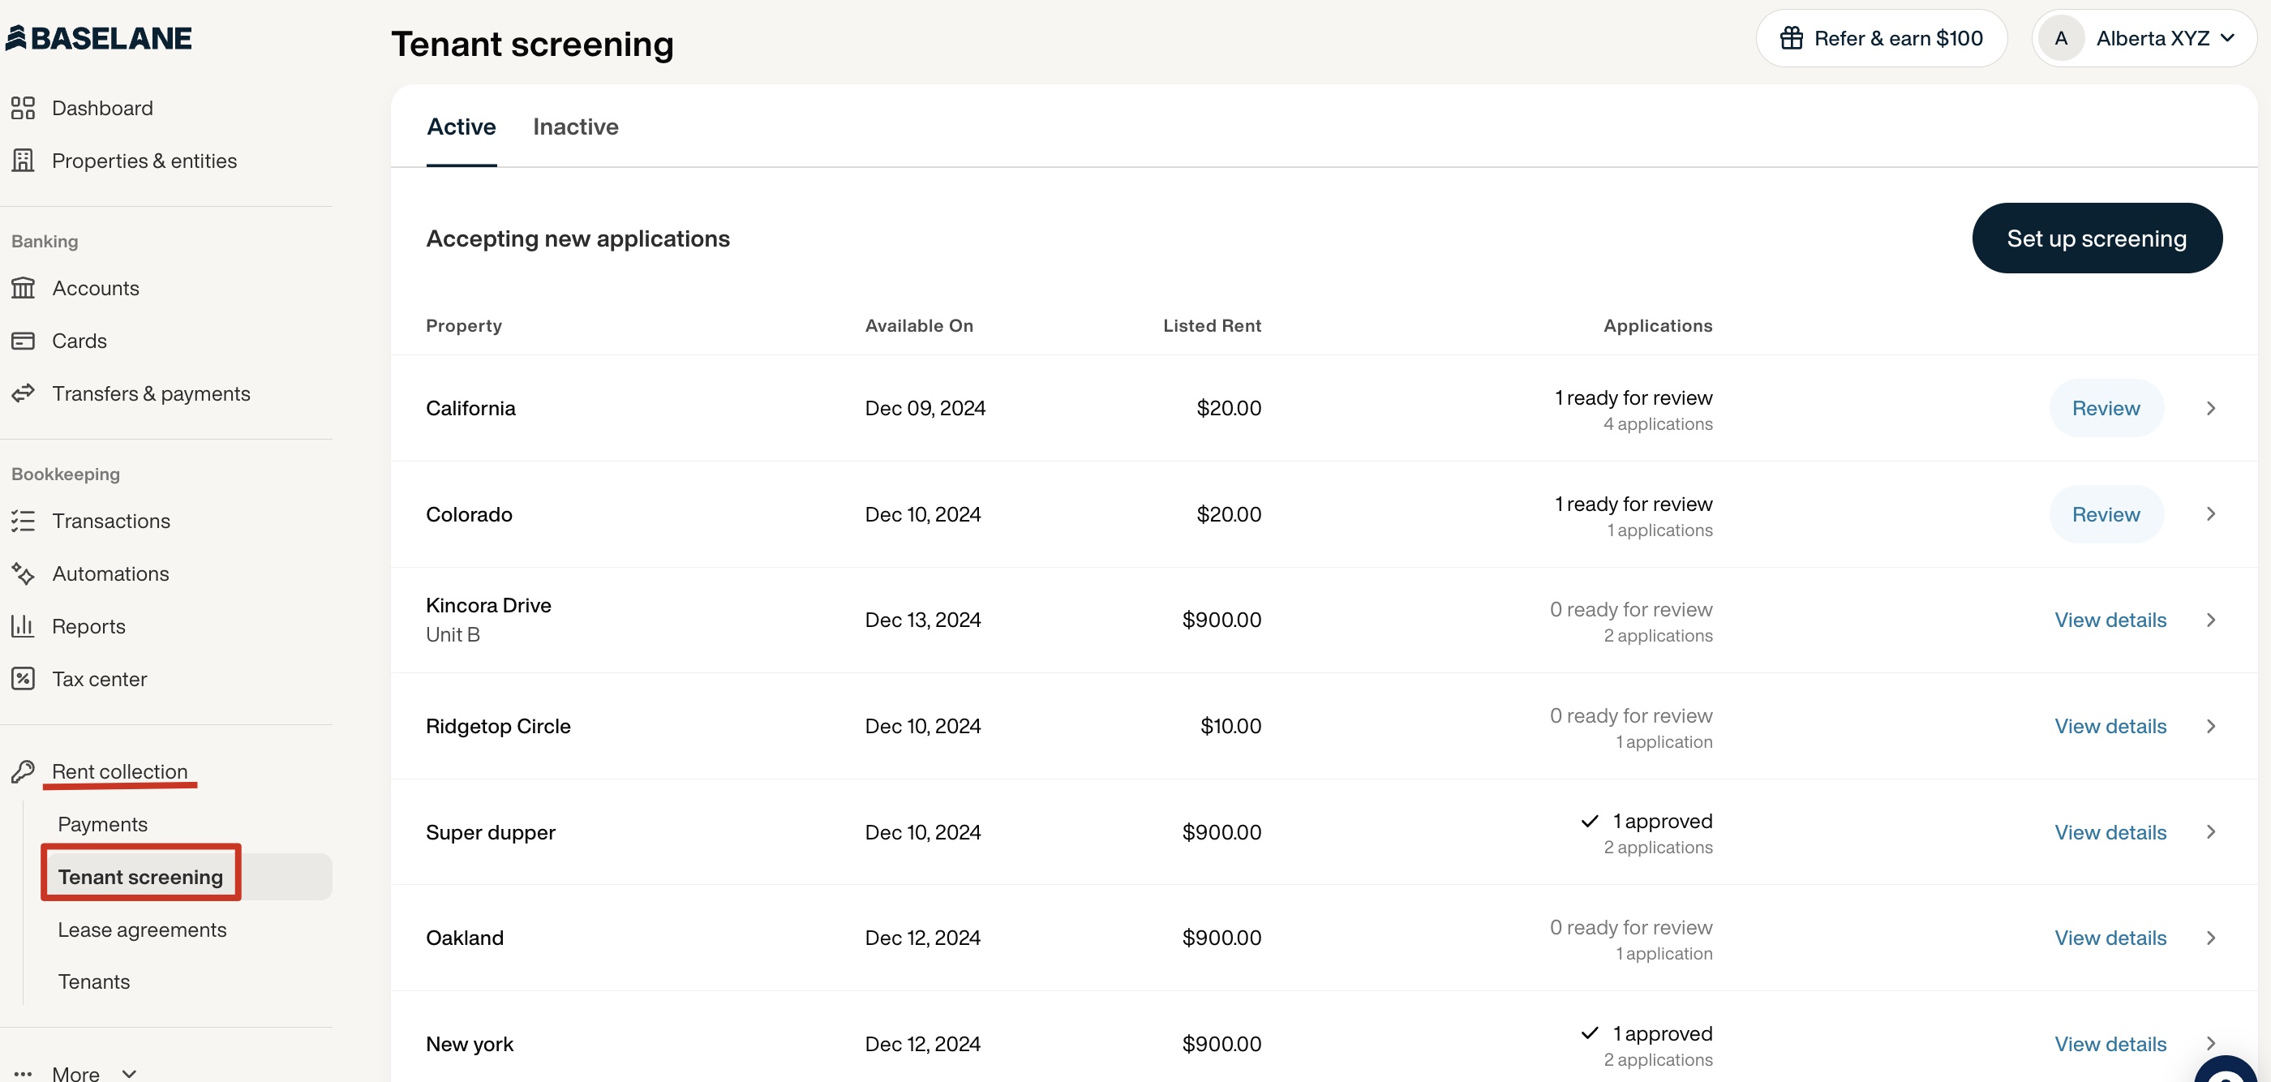
Task: Open California row chevron arrow
Action: tap(2211, 407)
